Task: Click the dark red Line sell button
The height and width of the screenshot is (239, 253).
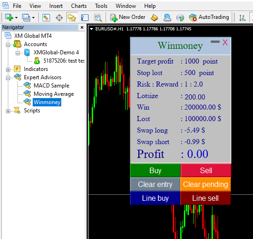Action: pos(206,198)
